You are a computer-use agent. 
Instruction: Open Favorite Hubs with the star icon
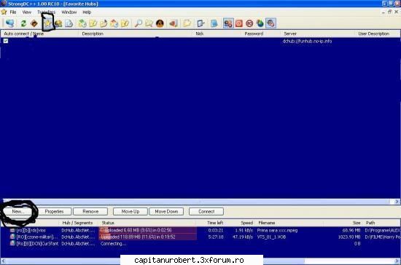pos(47,23)
